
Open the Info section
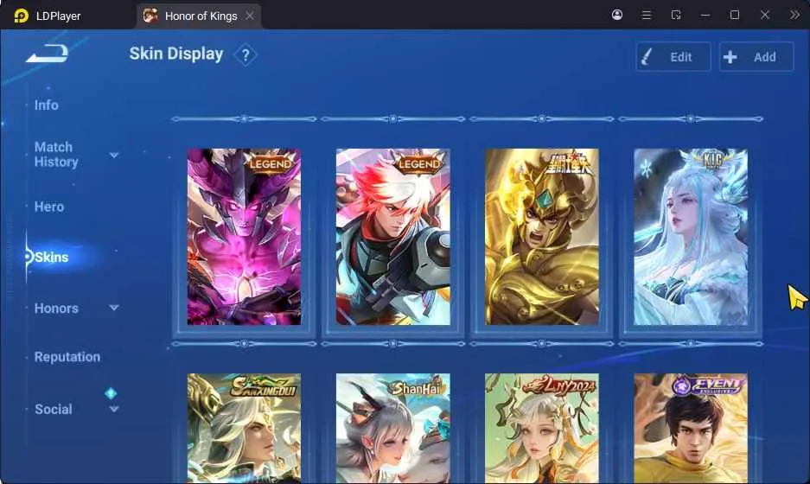[x=47, y=105]
